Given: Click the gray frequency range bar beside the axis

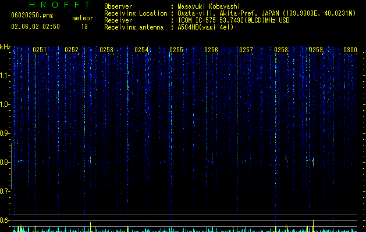Looking at the screenshot, I should pyautogui.click(x=12, y=166).
